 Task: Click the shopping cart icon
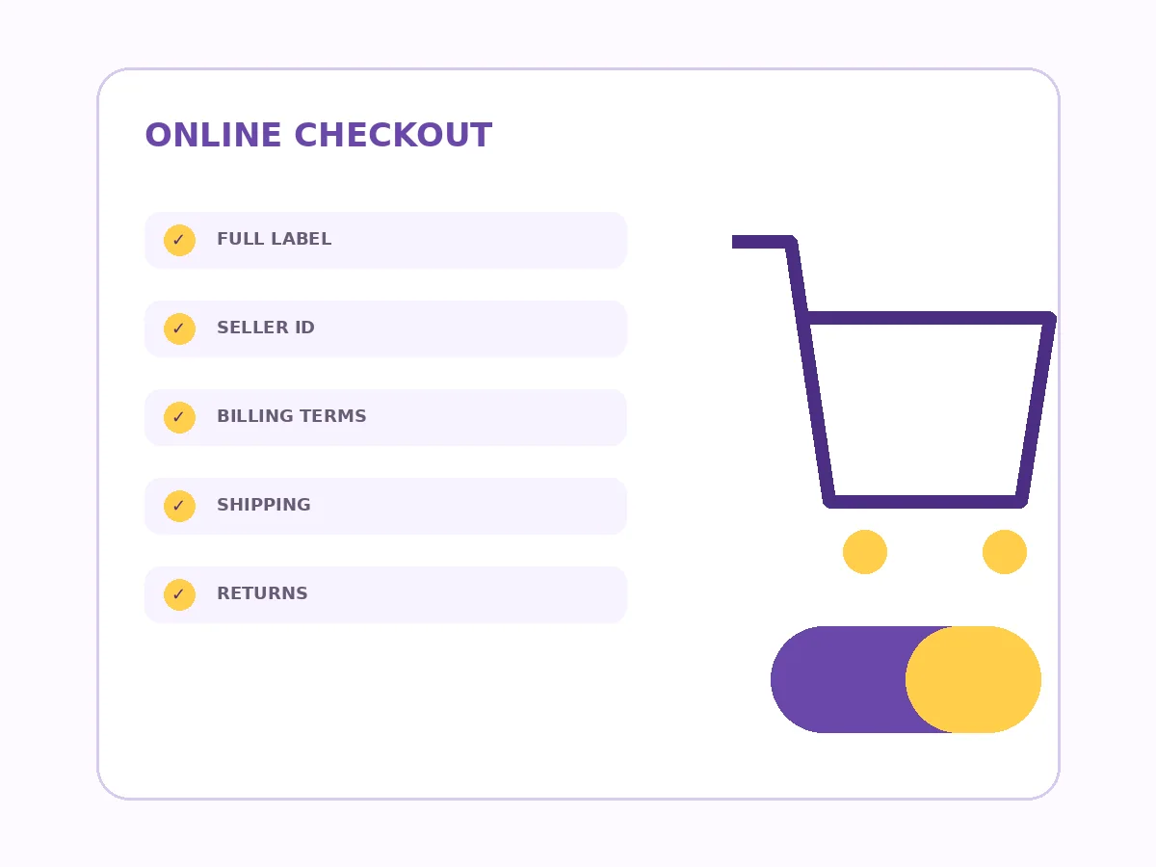[894, 405]
